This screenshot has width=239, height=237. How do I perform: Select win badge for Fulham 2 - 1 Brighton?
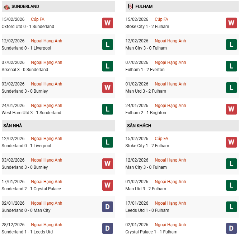click(x=231, y=109)
